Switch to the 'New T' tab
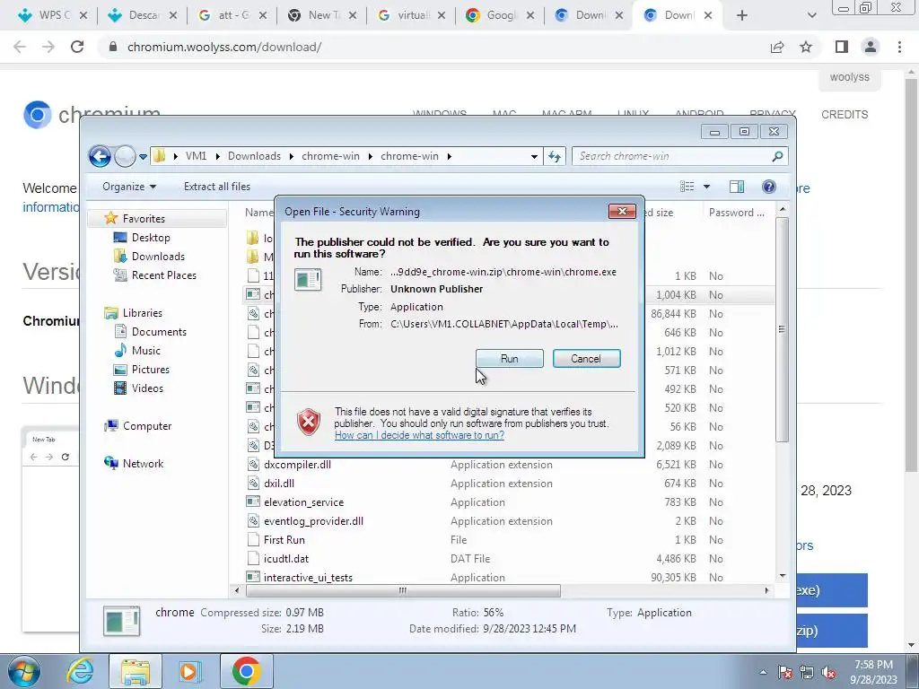The width and height of the screenshot is (919, 689). [x=322, y=15]
